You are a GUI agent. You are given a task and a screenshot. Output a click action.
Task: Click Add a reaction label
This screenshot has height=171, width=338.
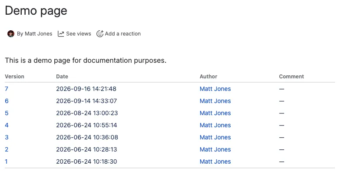(x=123, y=34)
